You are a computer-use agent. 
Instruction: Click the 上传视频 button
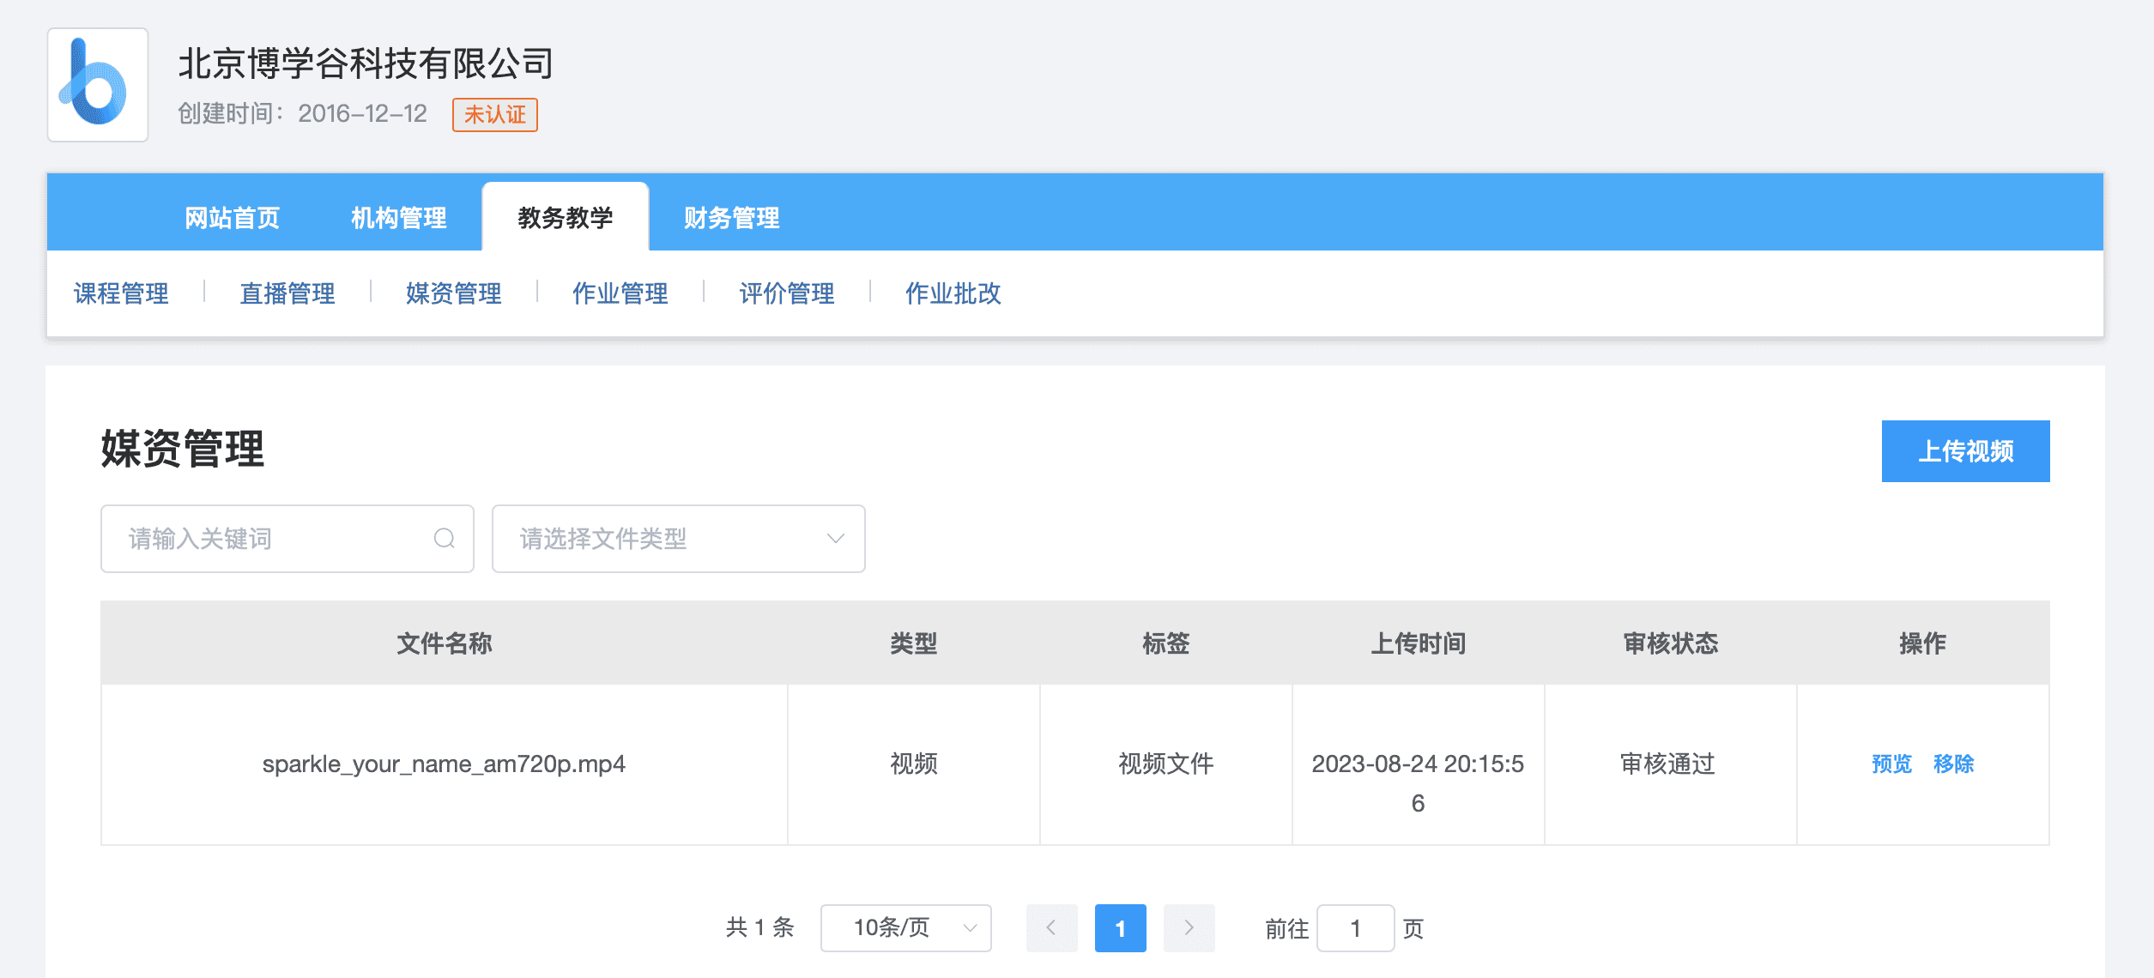point(1965,451)
